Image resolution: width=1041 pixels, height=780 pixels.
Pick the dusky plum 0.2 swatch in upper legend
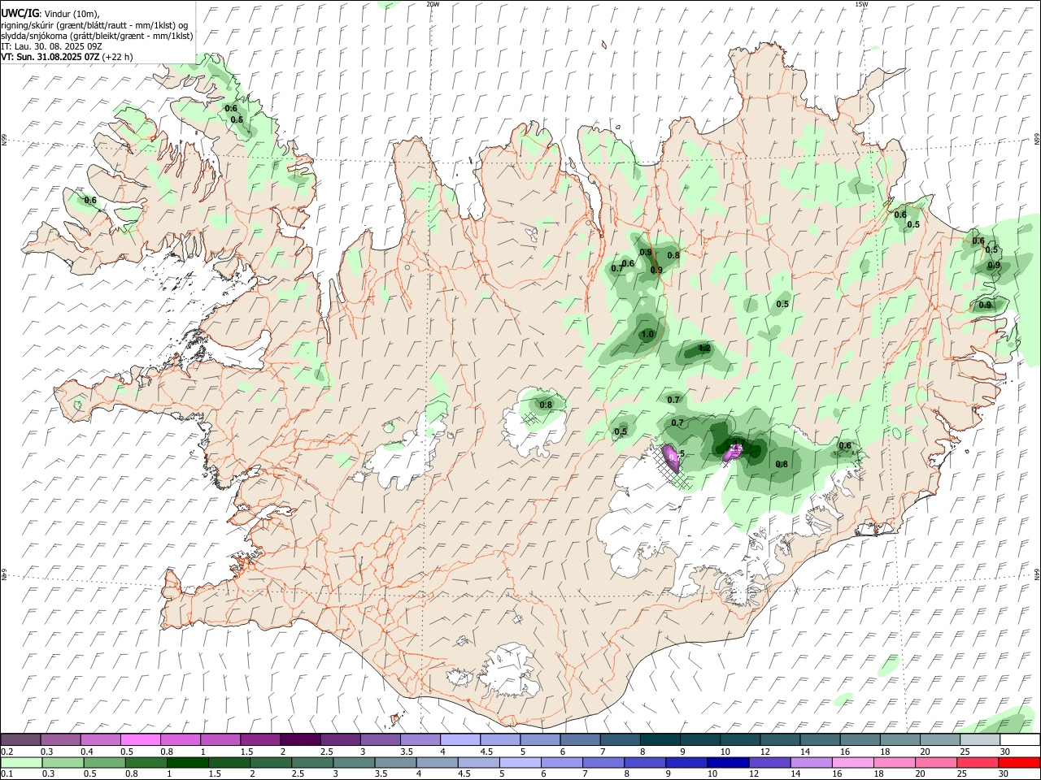click(20, 740)
